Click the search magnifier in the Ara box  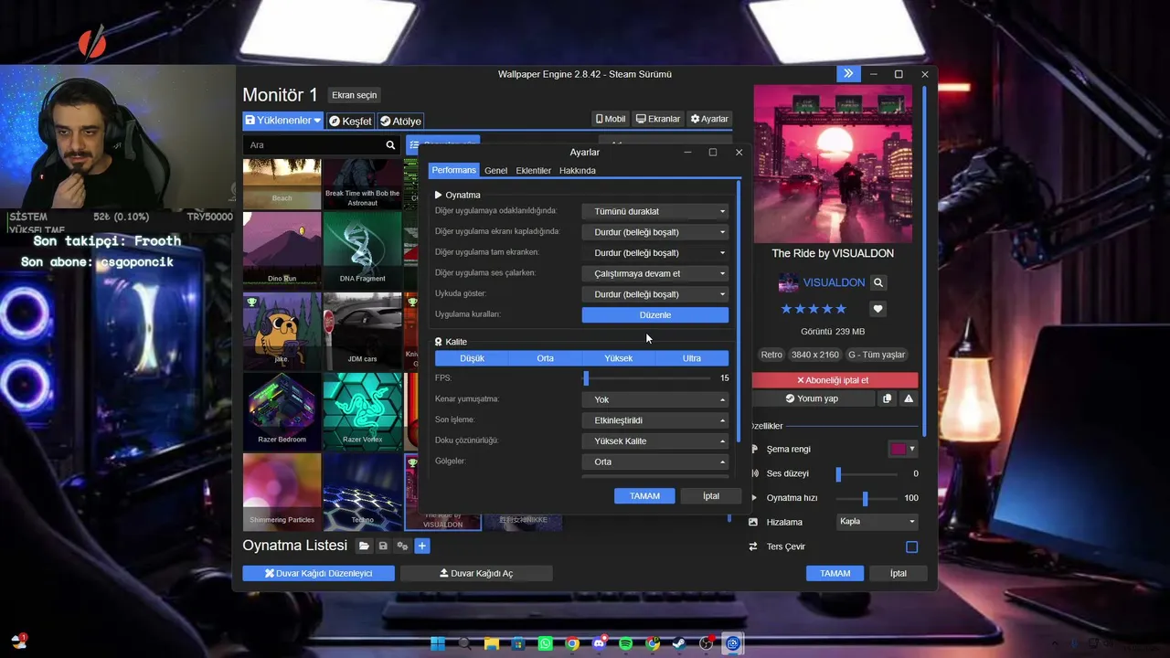(390, 145)
